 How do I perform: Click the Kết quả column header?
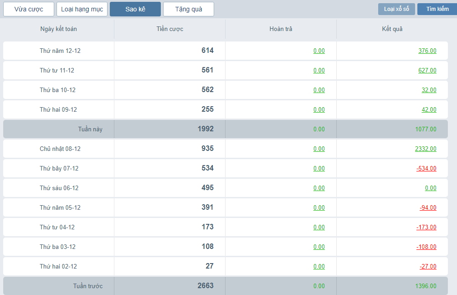(x=392, y=29)
